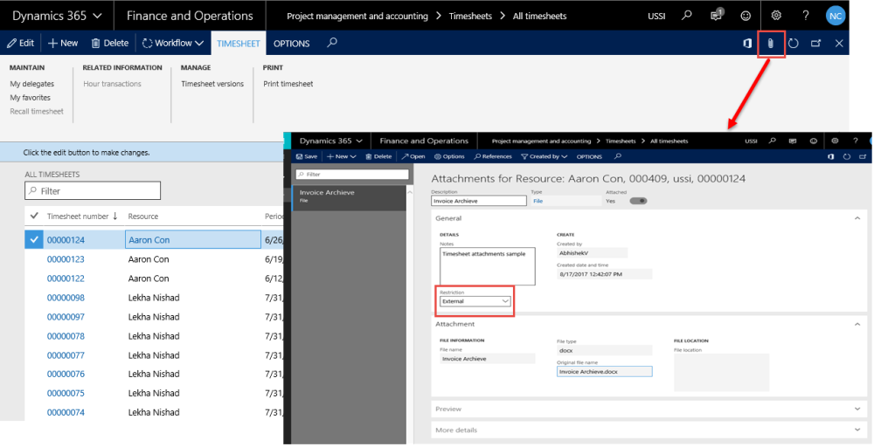Open timesheet 00000123 link
Image resolution: width=874 pixels, height=447 pixels.
coord(66,259)
